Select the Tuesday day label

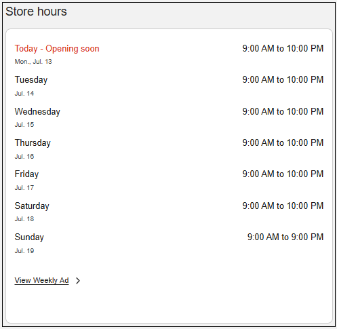click(31, 80)
